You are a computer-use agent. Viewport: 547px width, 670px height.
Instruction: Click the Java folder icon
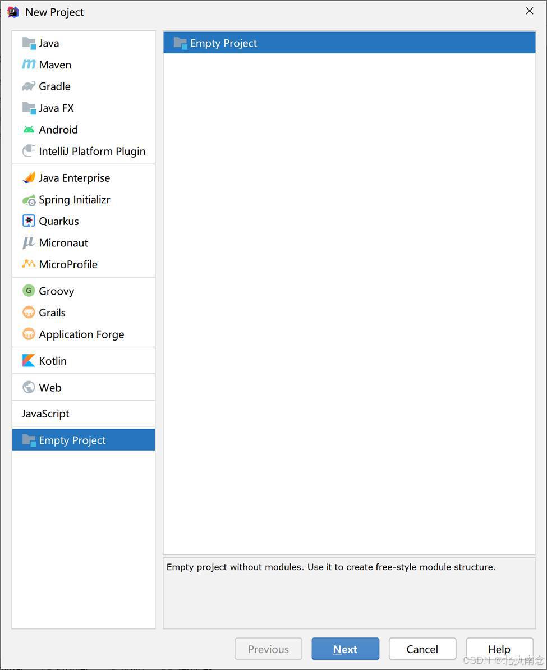coord(29,43)
